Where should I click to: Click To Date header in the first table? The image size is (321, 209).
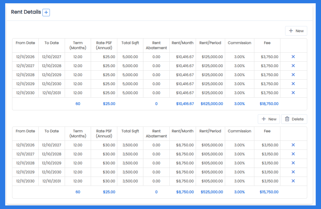coord(52,43)
